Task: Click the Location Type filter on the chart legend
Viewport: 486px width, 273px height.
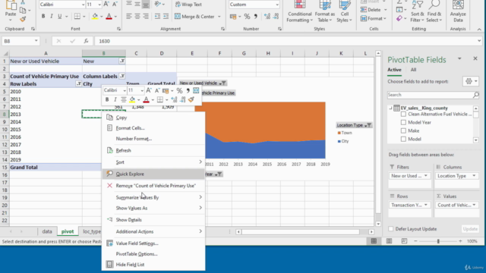Action: point(354,125)
